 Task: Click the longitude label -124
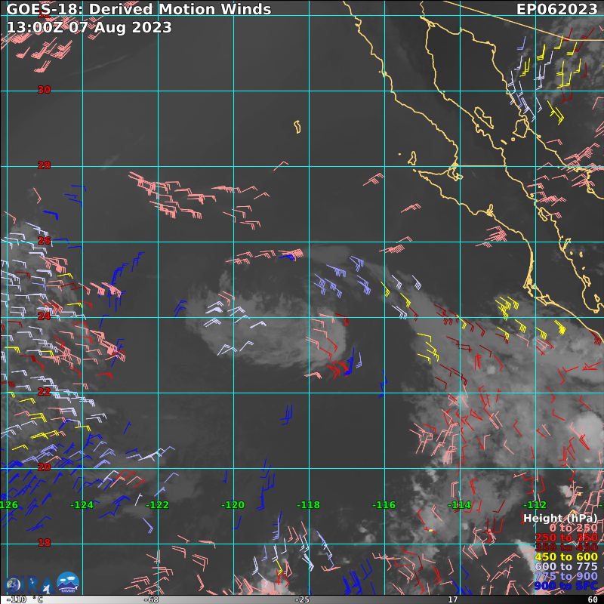(82, 505)
